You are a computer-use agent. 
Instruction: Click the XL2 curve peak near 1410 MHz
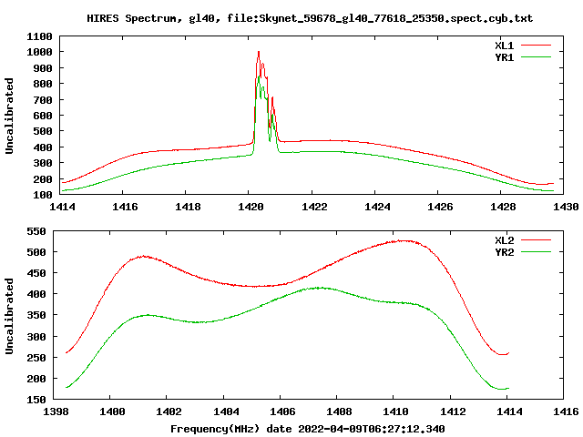pyautogui.click(x=404, y=240)
